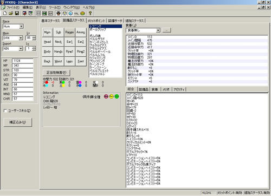Click the green layout icon in toolbar
The image size is (271, 196).
(44, 13)
